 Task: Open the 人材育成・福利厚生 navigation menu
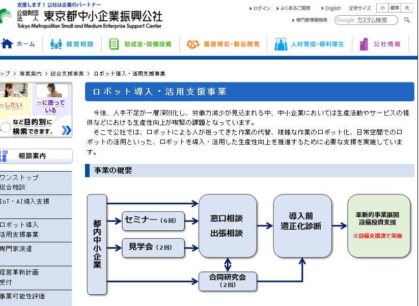pyautogui.click(x=318, y=44)
